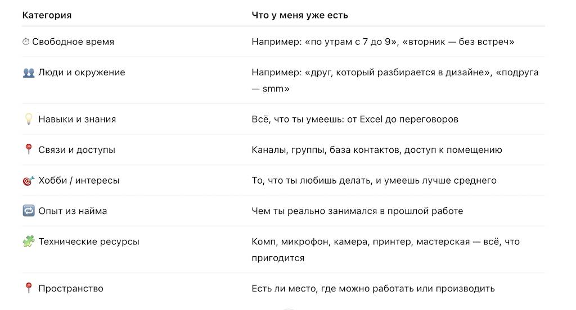Click the Свободное время category cell
Image resolution: width=576 pixels, height=310 pixels.
[73, 42]
